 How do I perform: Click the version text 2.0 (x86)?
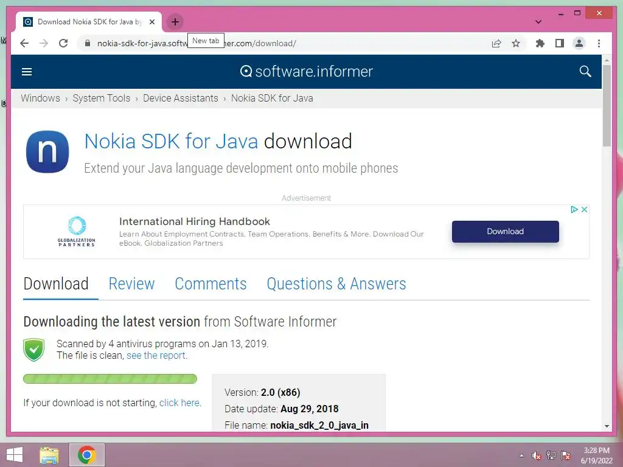click(280, 392)
